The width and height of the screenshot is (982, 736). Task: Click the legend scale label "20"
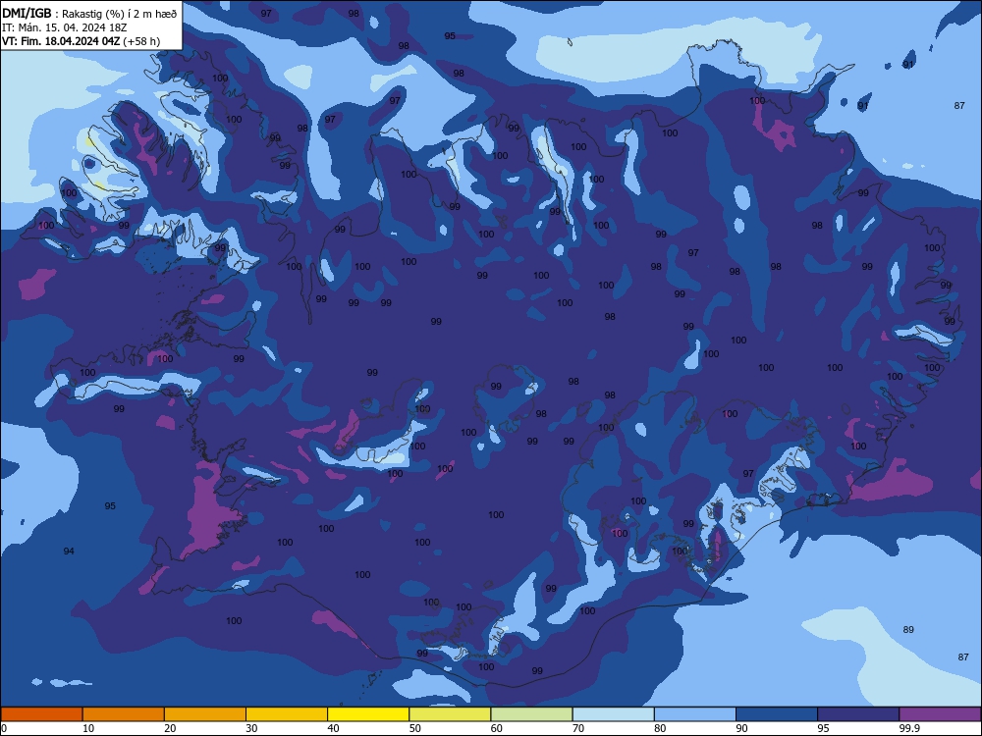170,728
